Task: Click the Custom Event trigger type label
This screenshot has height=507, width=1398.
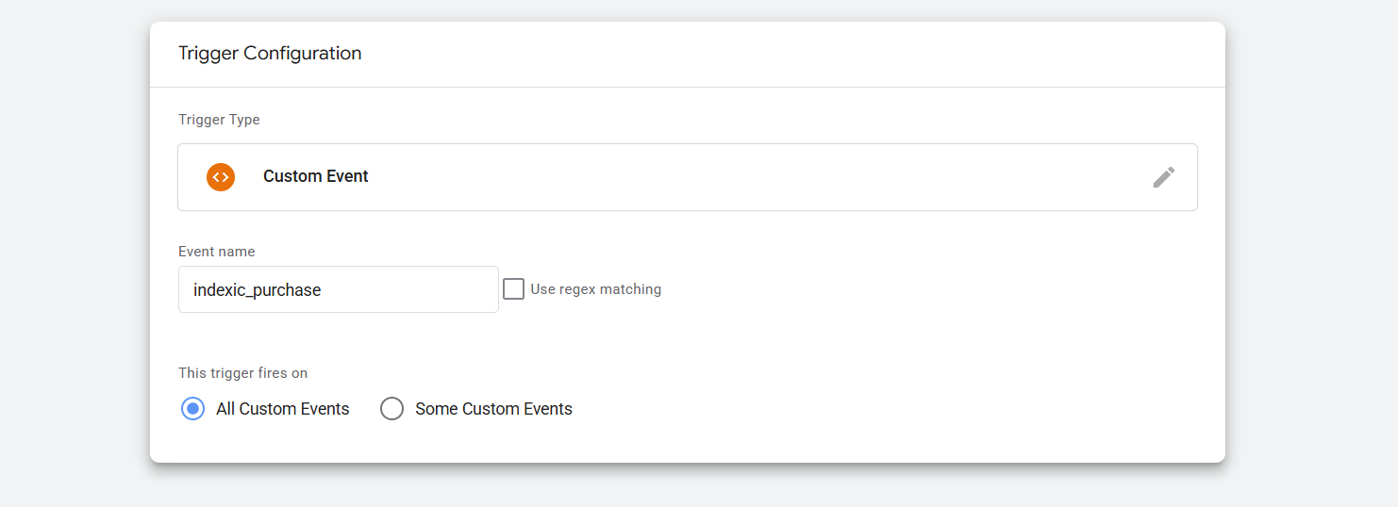Action: pyautogui.click(x=315, y=177)
